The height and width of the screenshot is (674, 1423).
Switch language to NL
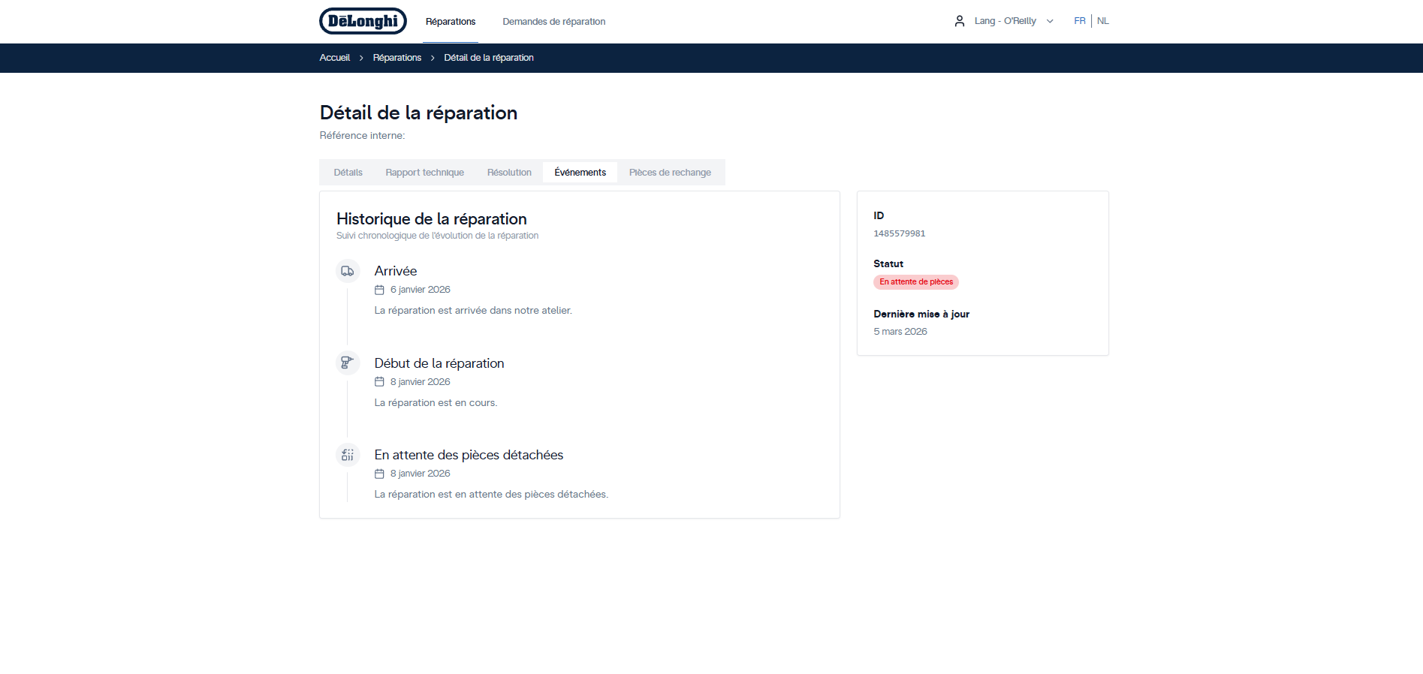[x=1102, y=21]
